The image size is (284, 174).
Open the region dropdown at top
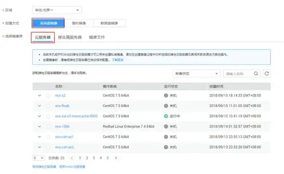(x=57, y=10)
